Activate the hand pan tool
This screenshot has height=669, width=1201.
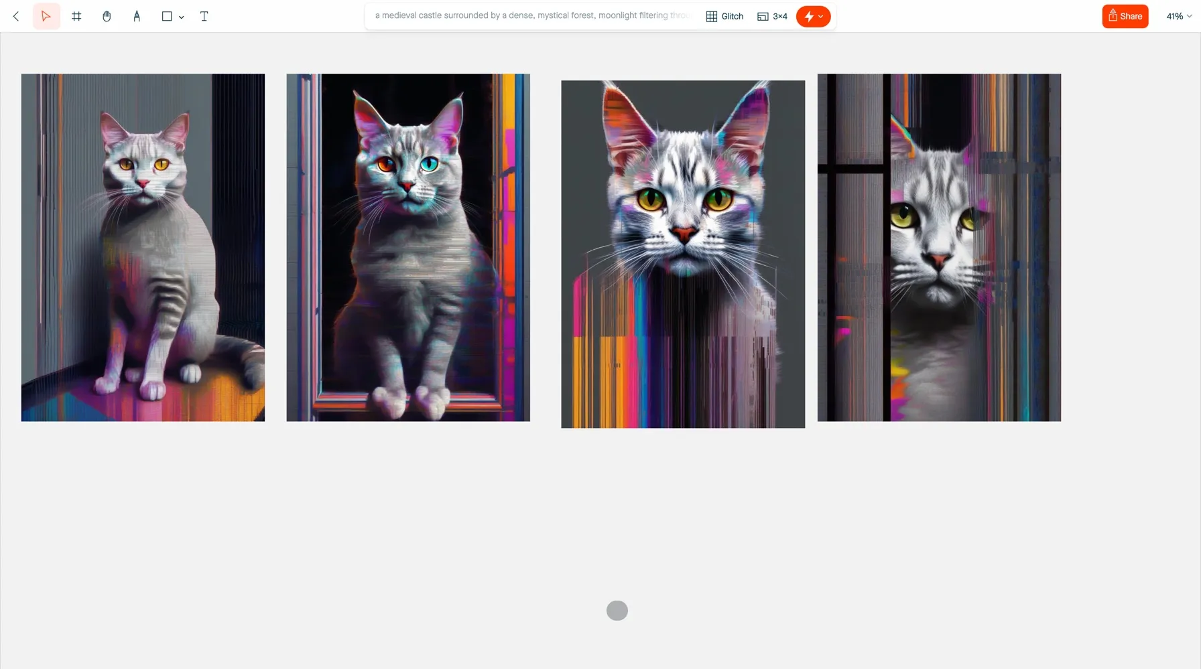pyautogui.click(x=107, y=16)
